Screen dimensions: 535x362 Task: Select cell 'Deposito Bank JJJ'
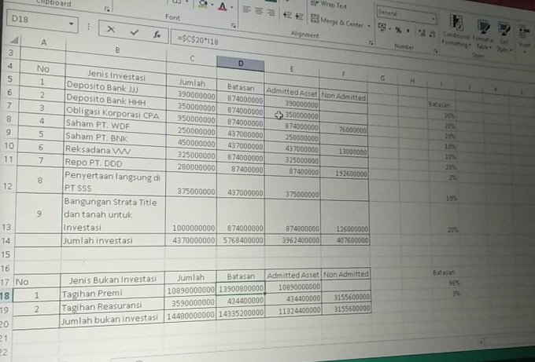pos(116,87)
